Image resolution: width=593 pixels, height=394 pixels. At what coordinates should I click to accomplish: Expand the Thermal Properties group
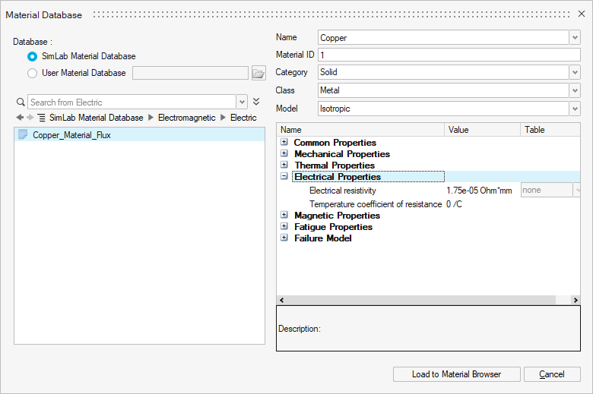pos(284,165)
